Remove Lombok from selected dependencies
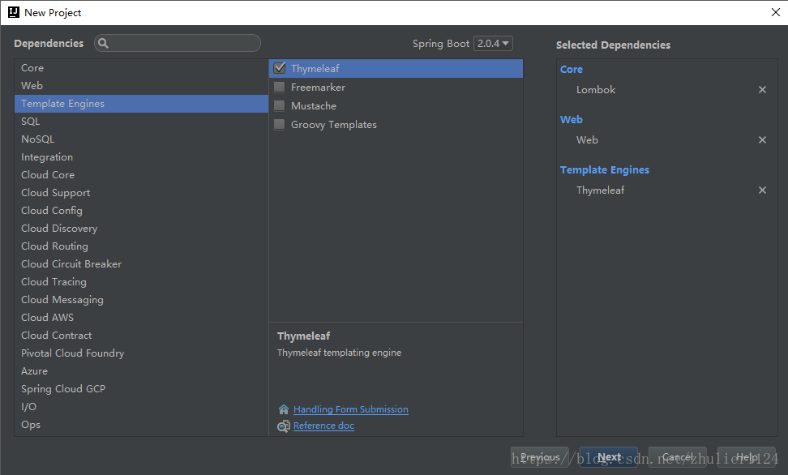 coord(762,90)
